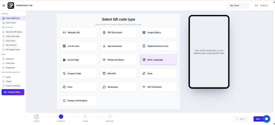Screen dimensions: 275x125
Task: Click the Pricing & Plans button
Action: click(13, 92)
